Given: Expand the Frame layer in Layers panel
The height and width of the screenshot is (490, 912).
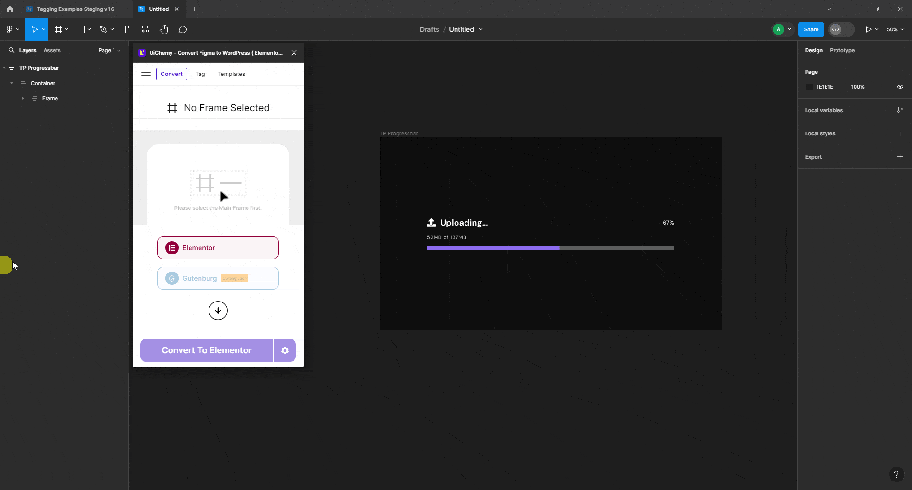Looking at the screenshot, I should 23,98.
